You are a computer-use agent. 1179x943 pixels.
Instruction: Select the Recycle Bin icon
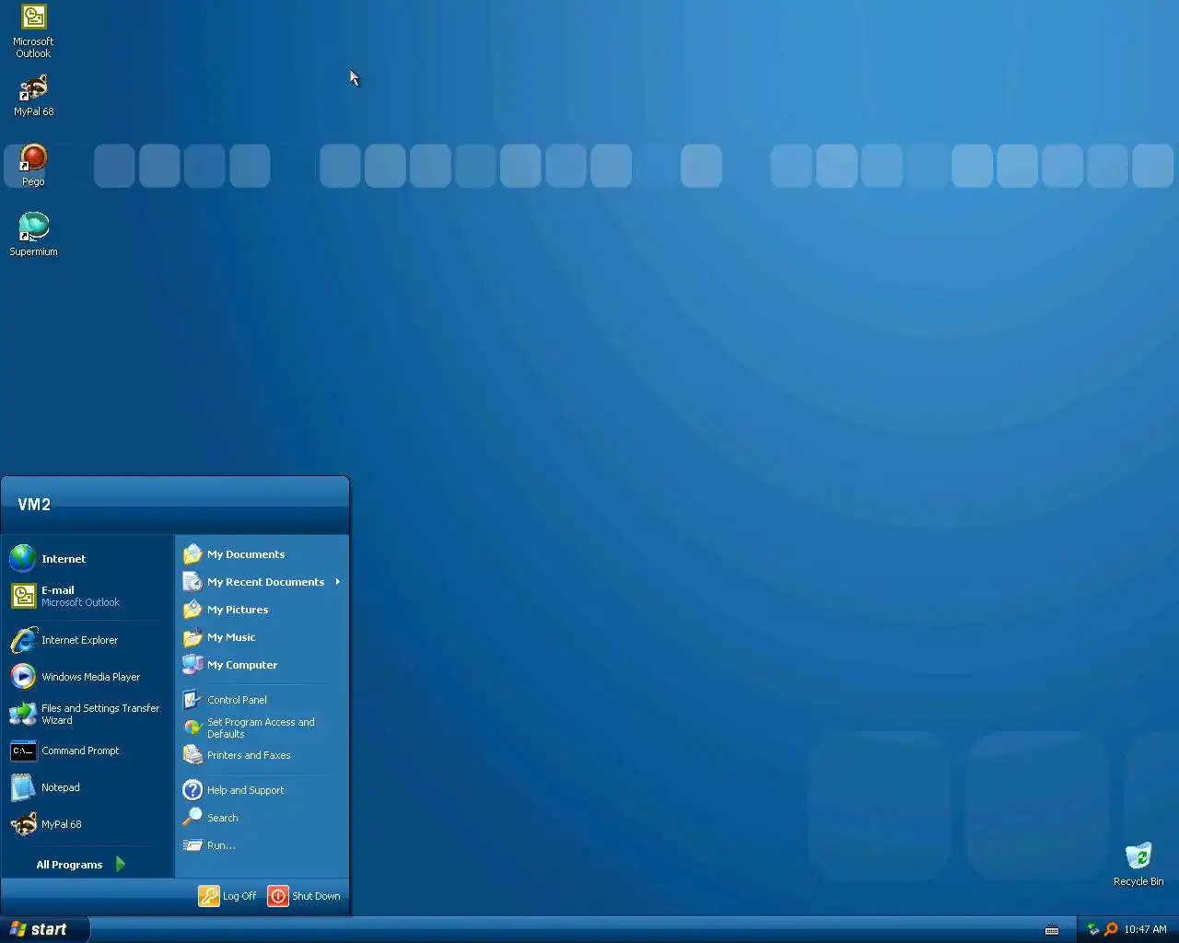coord(1138,865)
